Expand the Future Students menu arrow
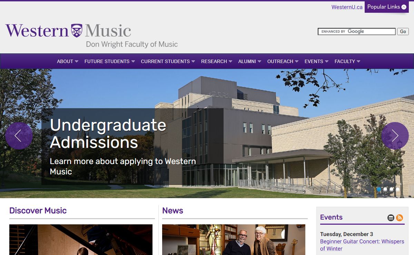Screen dimensions: 414x255 pyautogui.click(x=133, y=61)
